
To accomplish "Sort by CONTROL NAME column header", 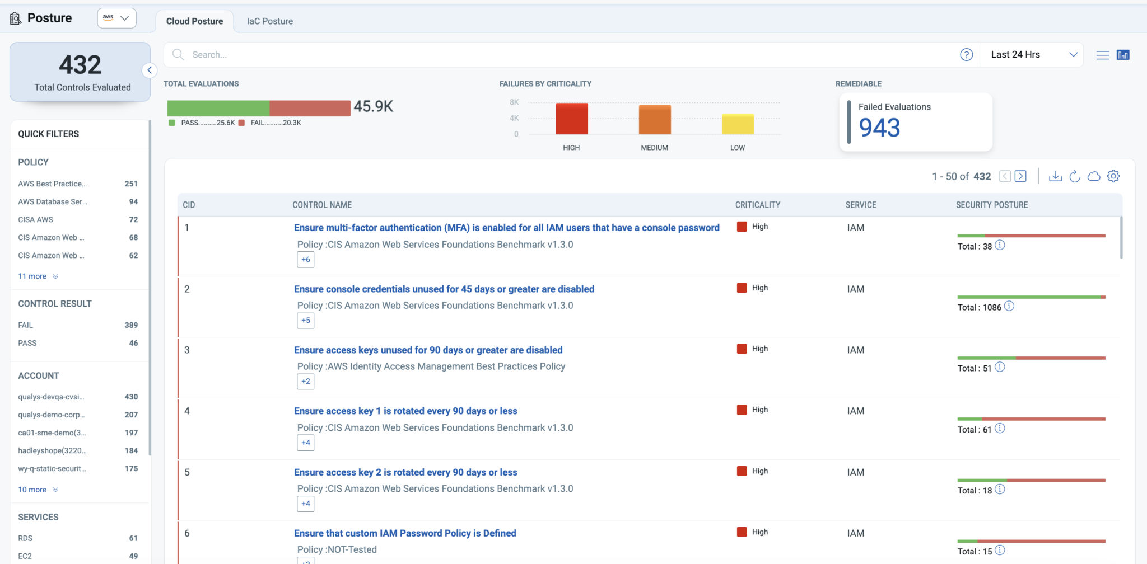I will pos(322,205).
